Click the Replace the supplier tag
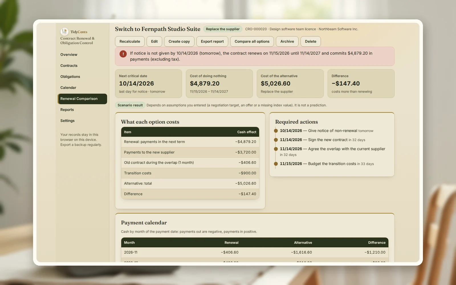Screen dimensions: 456x285 tap(223, 29)
